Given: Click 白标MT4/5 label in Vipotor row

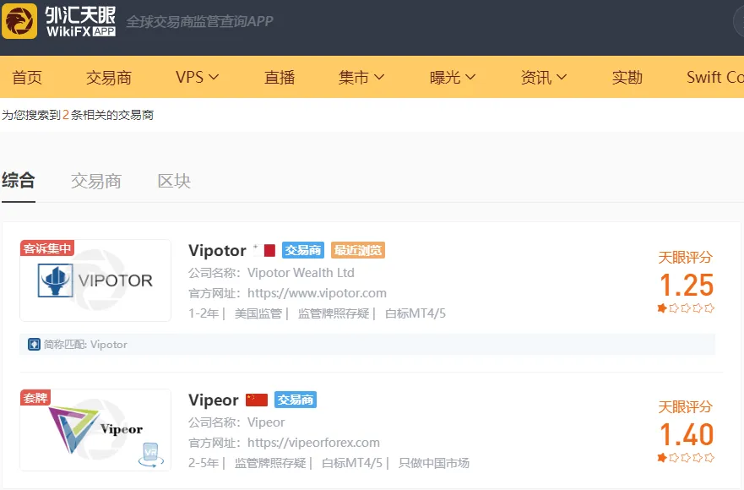Looking at the screenshot, I should tap(415, 313).
